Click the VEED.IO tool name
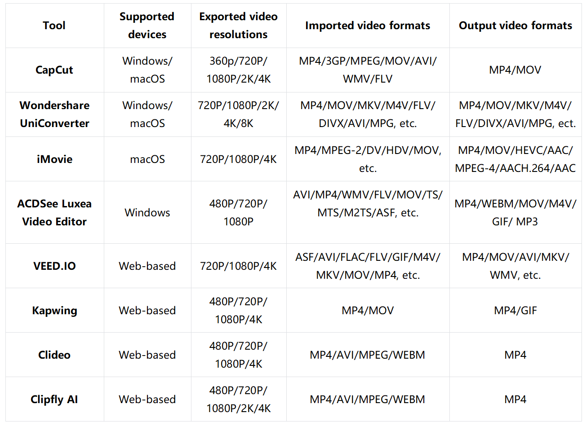 [54, 266]
